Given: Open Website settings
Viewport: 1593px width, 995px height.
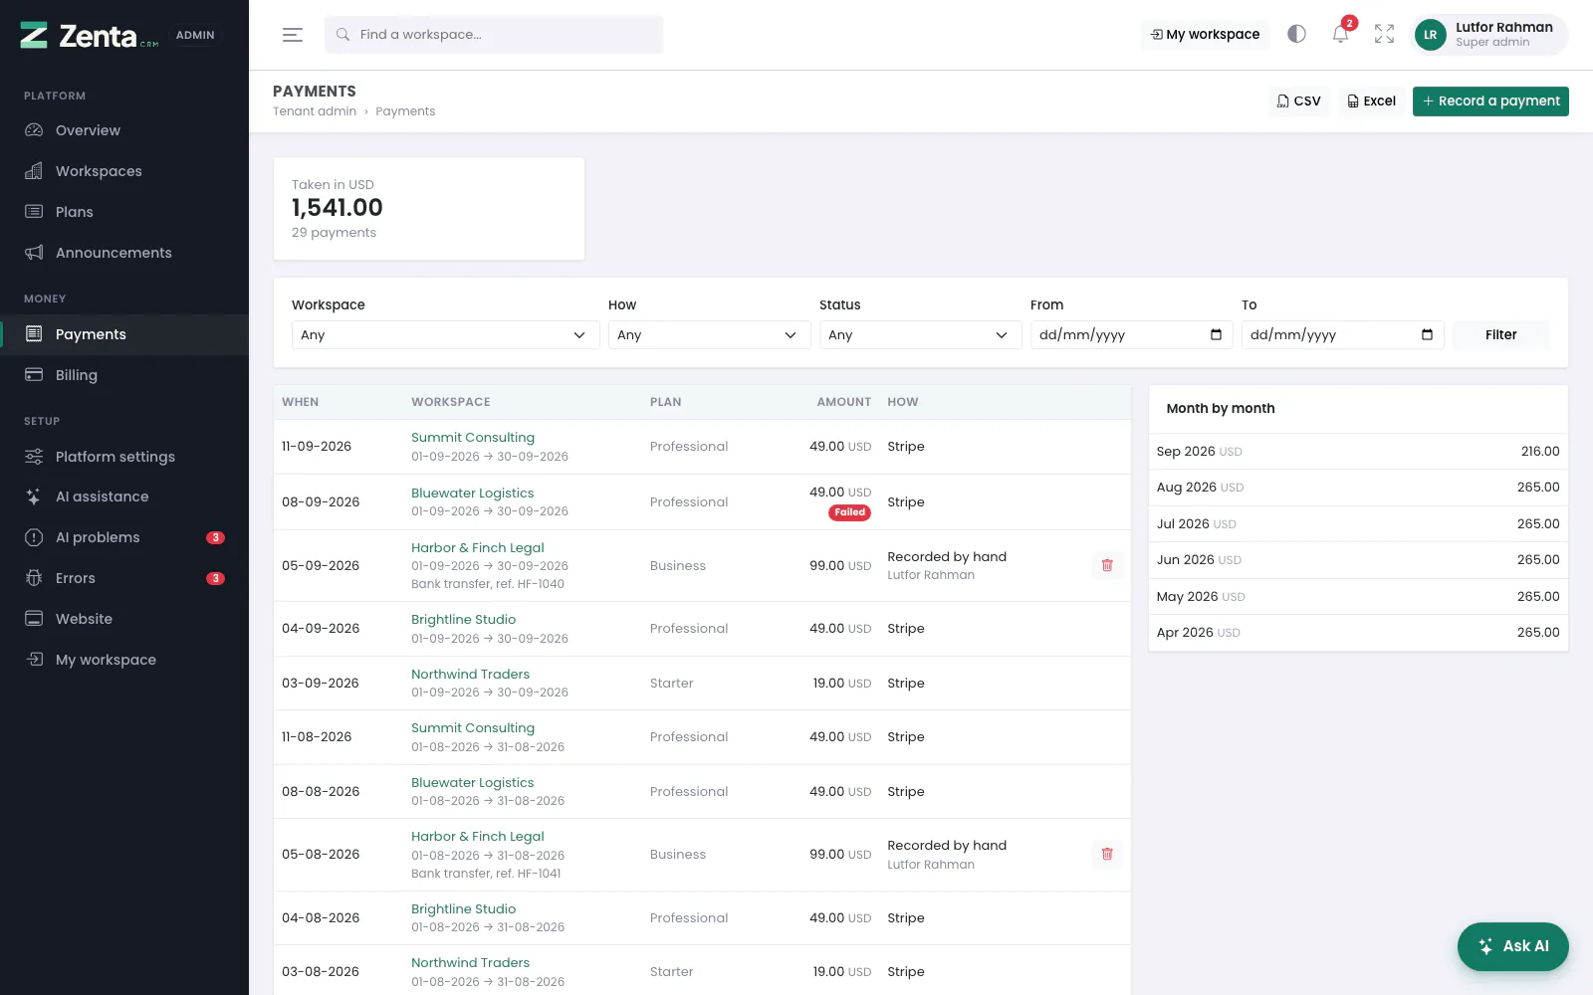Looking at the screenshot, I should tap(124, 619).
